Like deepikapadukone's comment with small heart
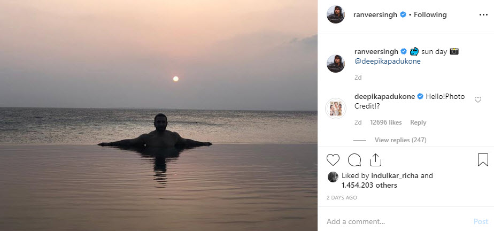The image size is (494, 231). (478, 99)
